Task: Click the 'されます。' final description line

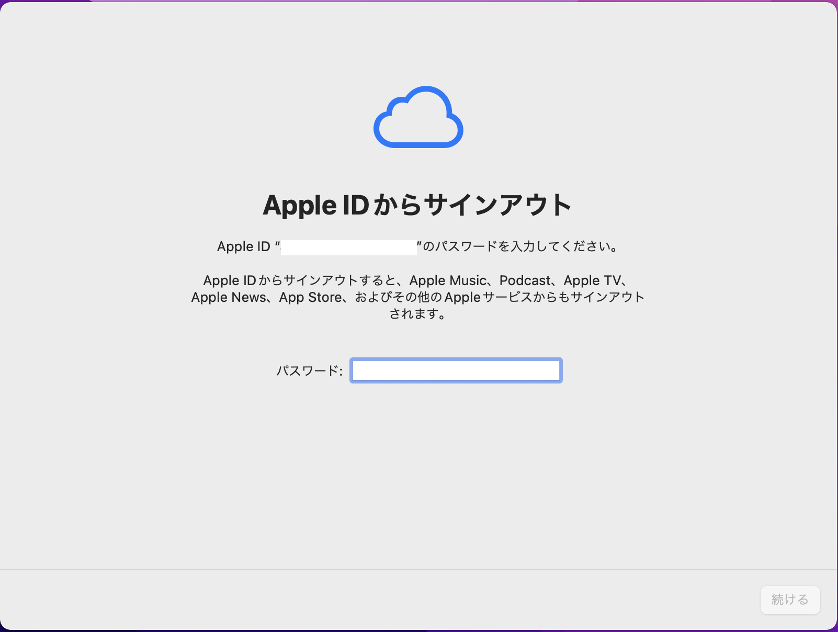Action: [x=417, y=314]
